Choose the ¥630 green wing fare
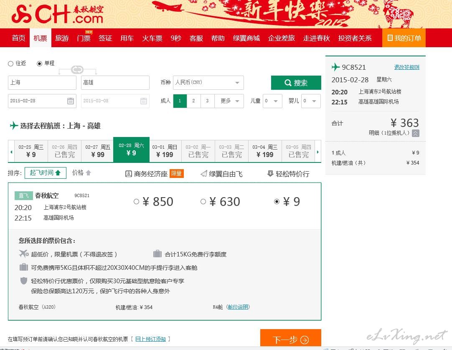Image resolution: width=452 pixels, height=350 pixels. (203, 202)
